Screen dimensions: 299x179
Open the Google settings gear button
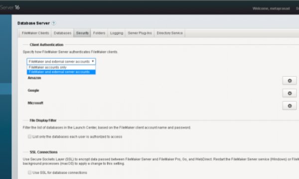(x=290, y=93)
